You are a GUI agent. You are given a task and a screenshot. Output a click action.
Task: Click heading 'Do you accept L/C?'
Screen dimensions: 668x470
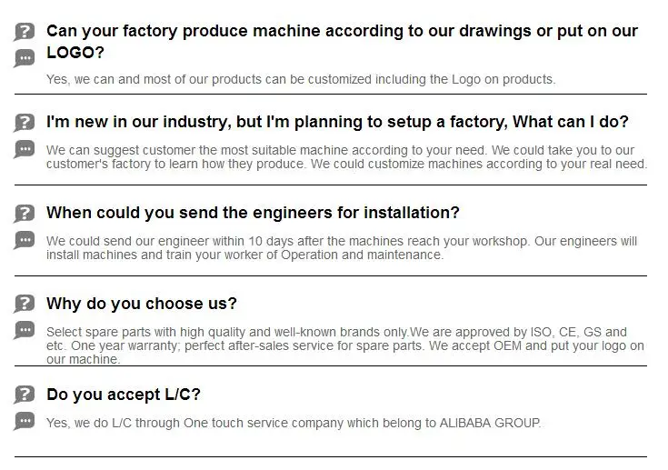[x=124, y=395]
